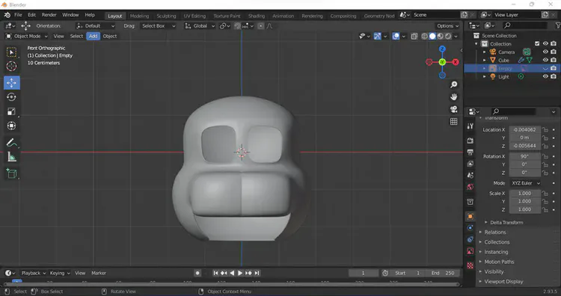The width and height of the screenshot is (561, 296).
Task: Click the viewport zoom magnifier icon
Action: coord(454,84)
